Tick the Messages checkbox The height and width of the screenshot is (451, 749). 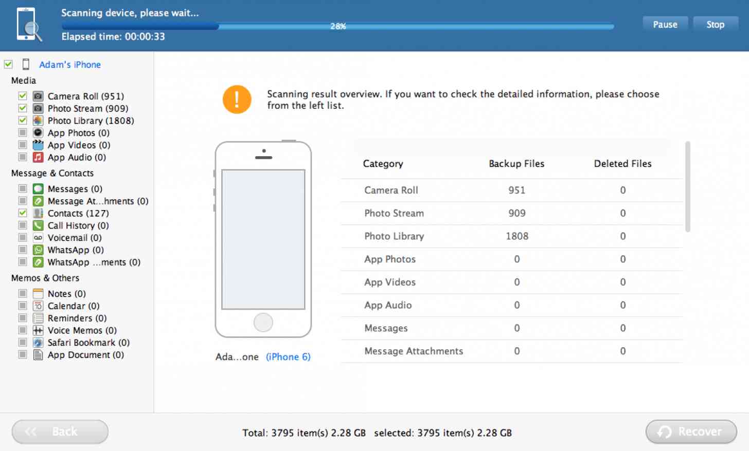pyautogui.click(x=23, y=189)
